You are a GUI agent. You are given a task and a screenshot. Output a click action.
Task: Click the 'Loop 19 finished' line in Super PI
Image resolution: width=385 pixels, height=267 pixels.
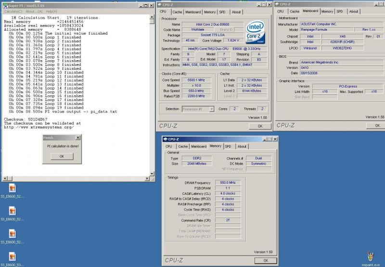click(46, 107)
